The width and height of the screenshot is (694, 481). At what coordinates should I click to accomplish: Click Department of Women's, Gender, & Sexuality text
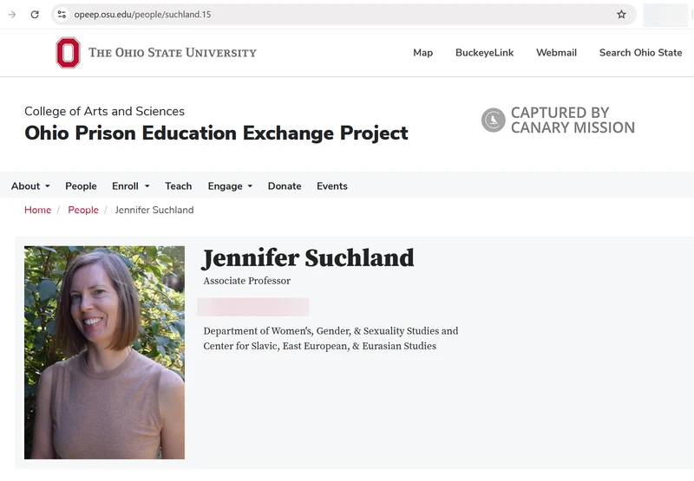point(331,331)
